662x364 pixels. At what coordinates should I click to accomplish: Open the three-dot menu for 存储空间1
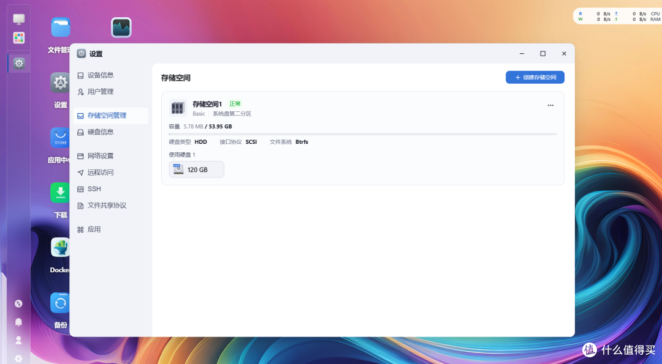[550, 105]
